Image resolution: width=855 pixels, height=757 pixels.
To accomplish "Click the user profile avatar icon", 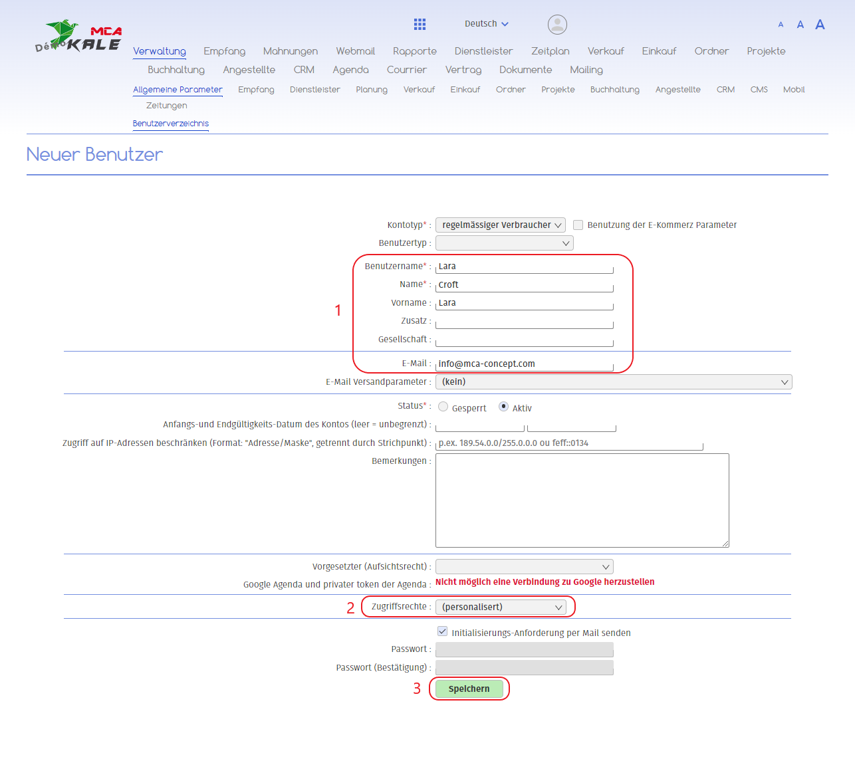I will [557, 25].
